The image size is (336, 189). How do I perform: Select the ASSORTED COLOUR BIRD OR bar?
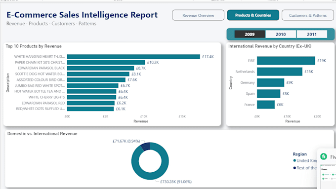tap(96, 79)
